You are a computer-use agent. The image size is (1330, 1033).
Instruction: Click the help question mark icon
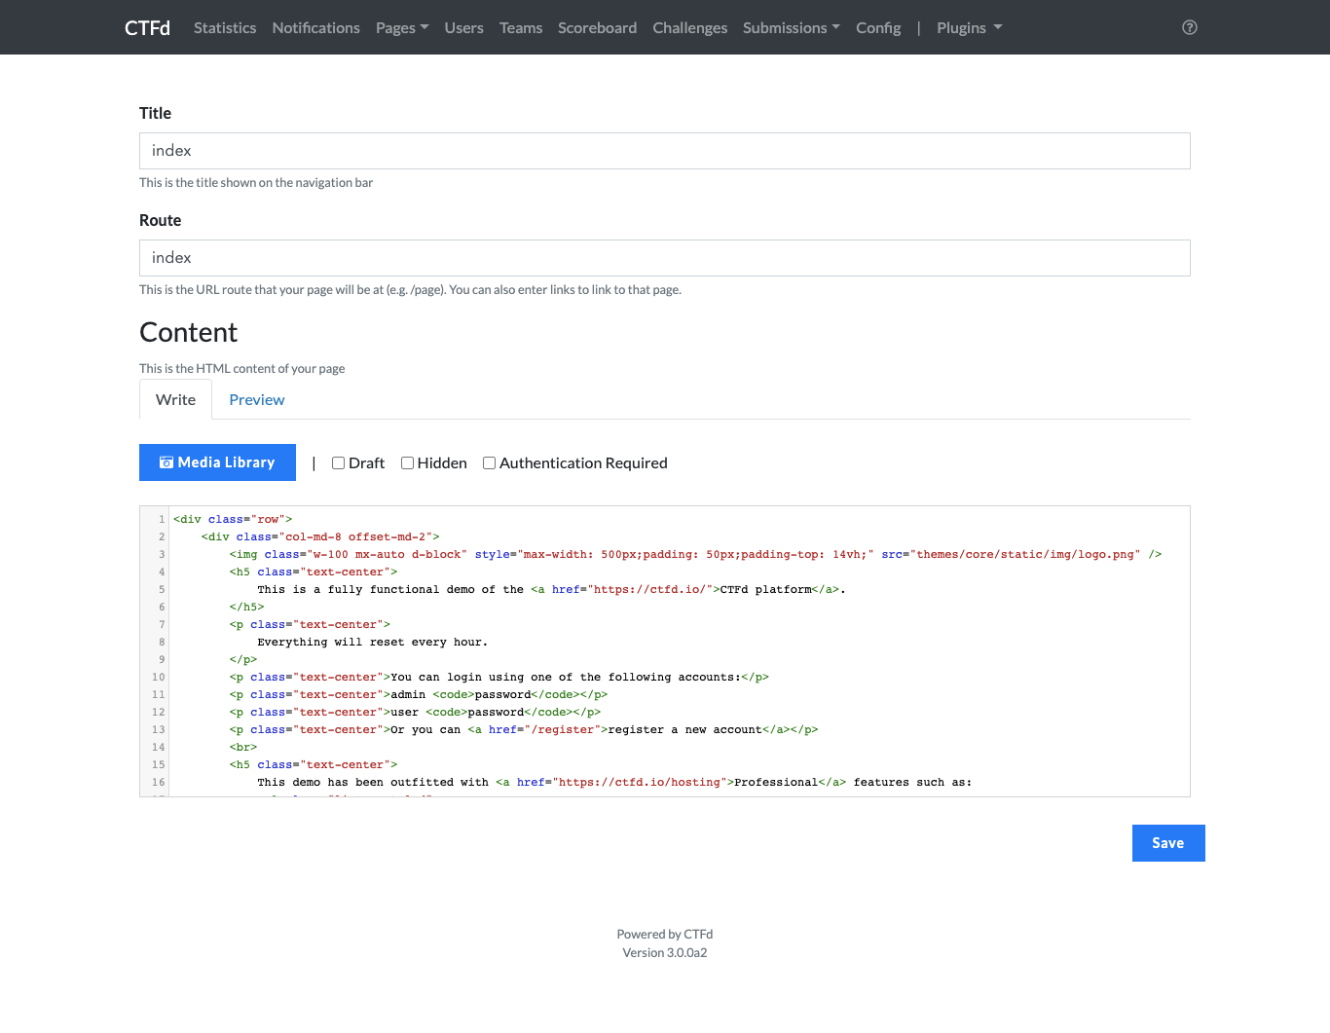pyautogui.click(x=1189, y=27)
